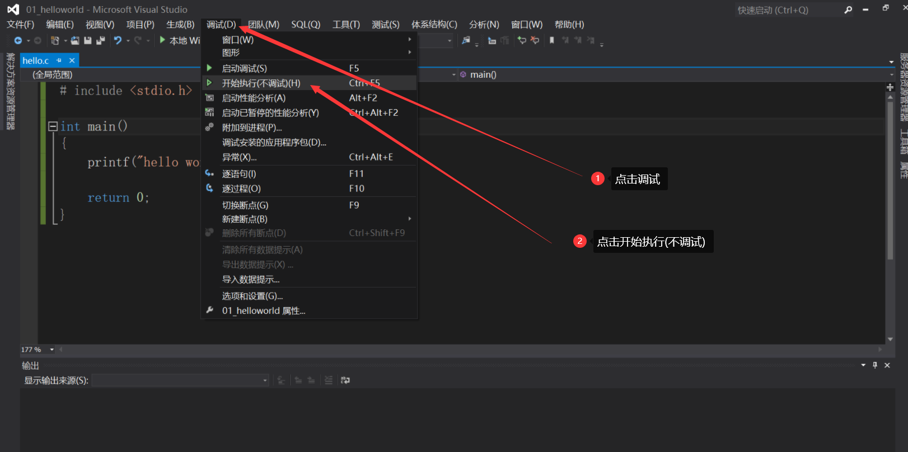The image size is (908, 452).
Task: Click the save all toolbar icon
Action: [101, 40]
